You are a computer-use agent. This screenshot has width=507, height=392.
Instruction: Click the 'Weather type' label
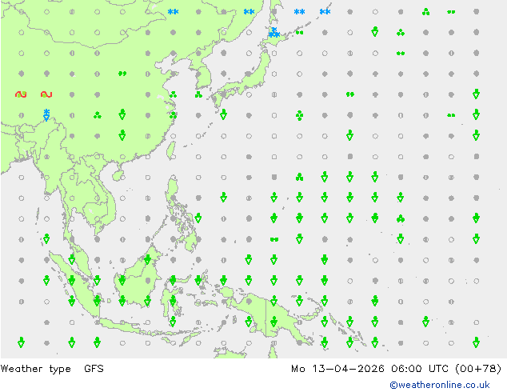pos(36,369)
